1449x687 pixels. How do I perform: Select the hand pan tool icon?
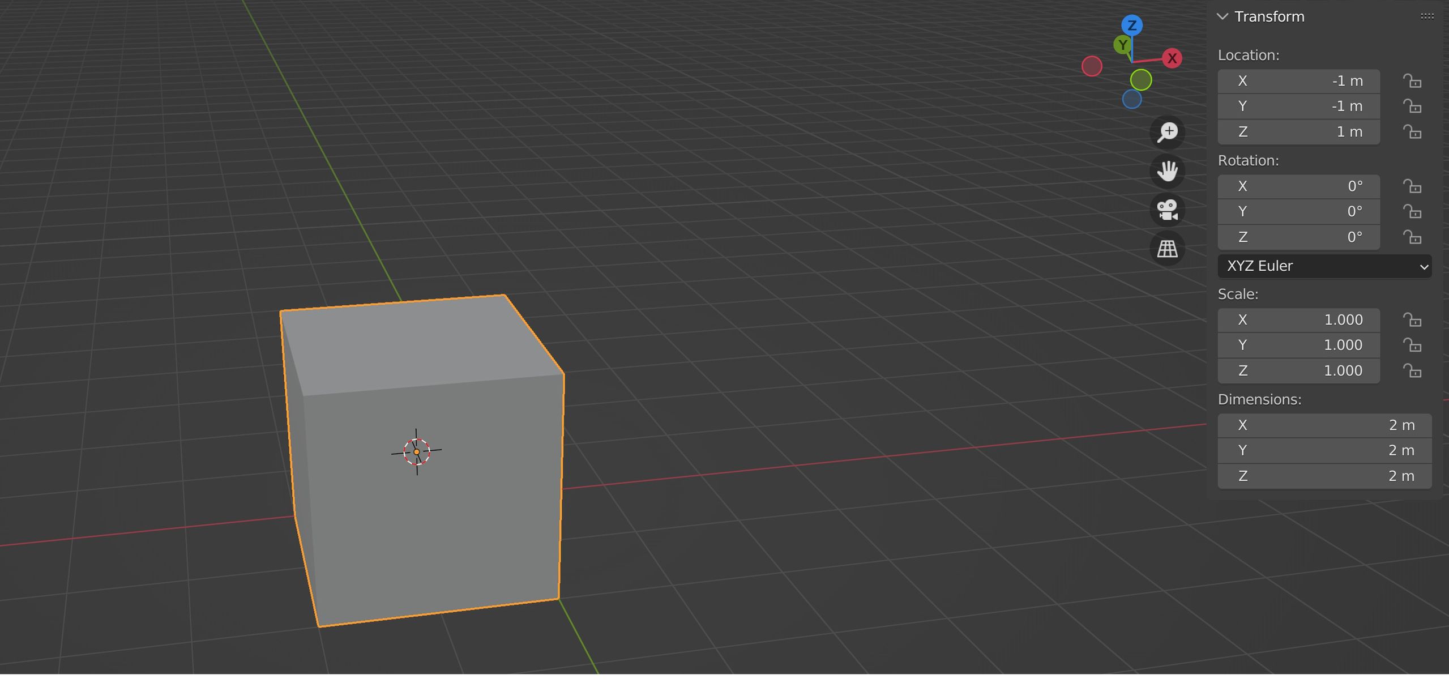pos(1168,171)
